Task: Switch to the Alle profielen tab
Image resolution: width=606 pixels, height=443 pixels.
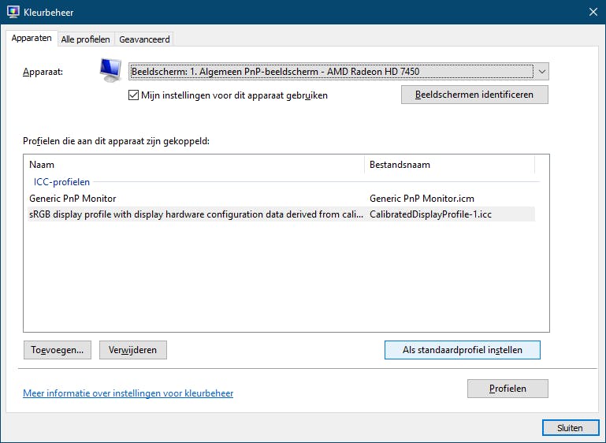Action: click(86, 39)
